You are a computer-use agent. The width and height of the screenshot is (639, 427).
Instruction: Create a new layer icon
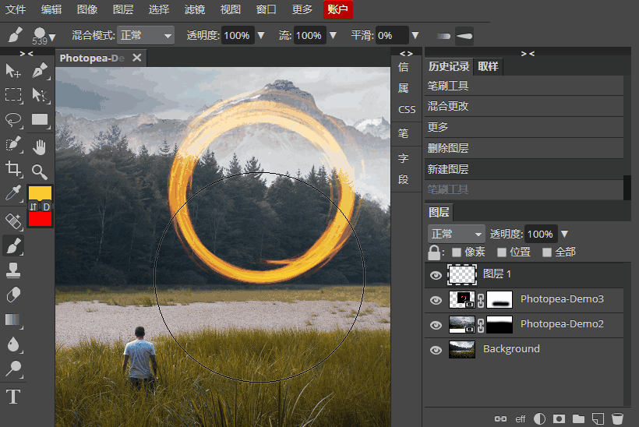pos(598,419)
